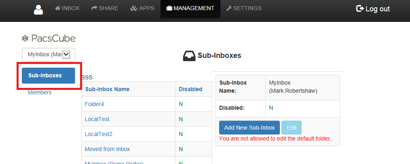410x164 pixels.
Task: Open the APPS menu item
Action: [142, 9]
